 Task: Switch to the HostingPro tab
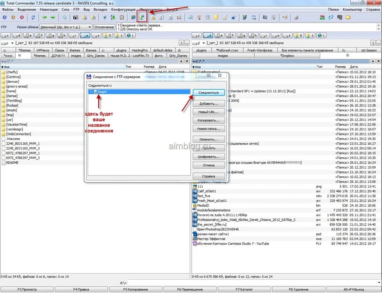pyautogui.click(x=140, y=50)
